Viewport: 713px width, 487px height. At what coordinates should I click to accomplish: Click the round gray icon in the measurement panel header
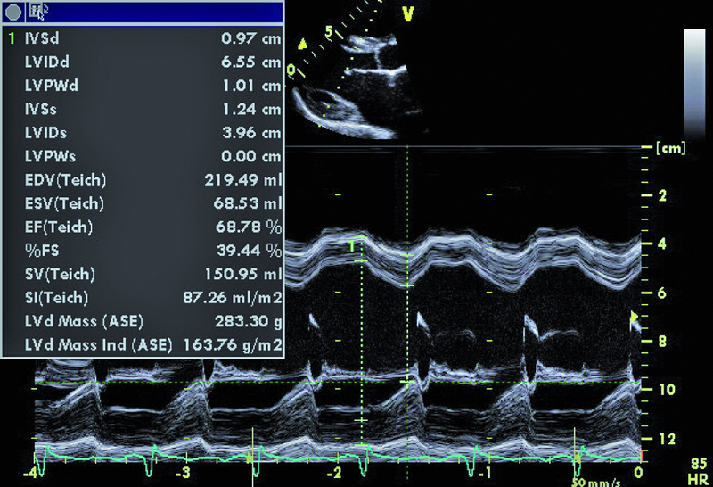pos(12,12)
